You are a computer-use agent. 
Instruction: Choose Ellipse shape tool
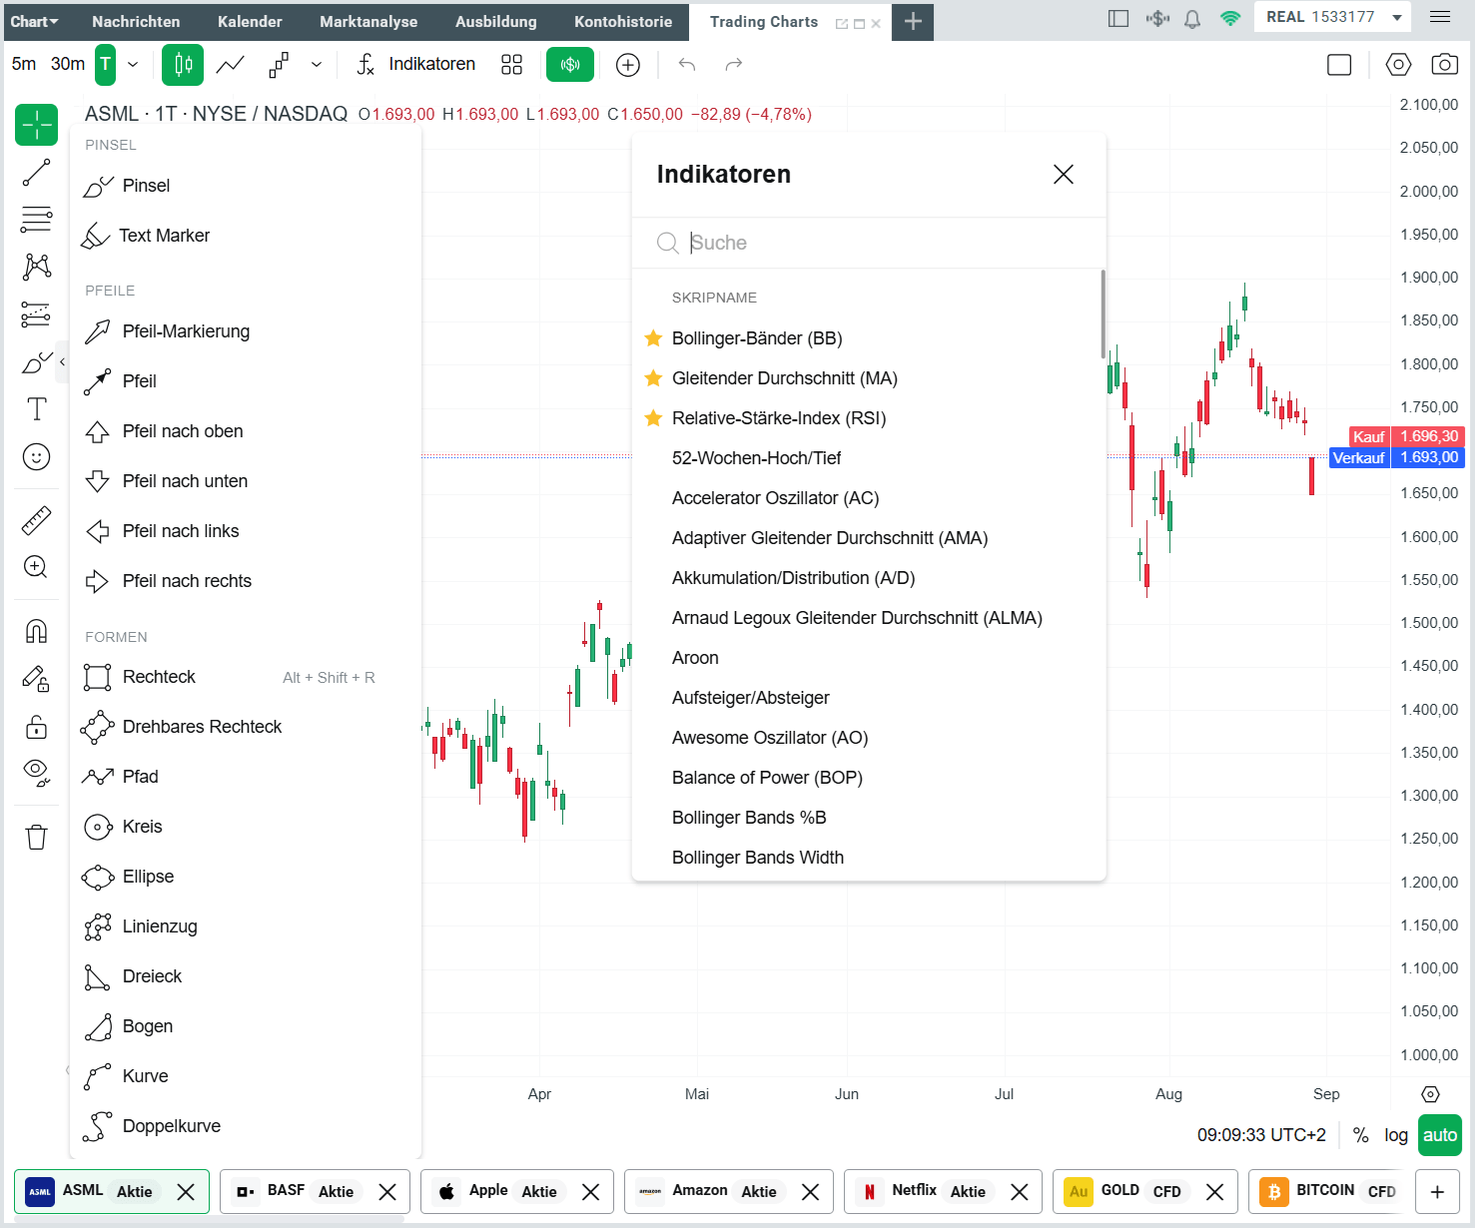[x=246, y=877]
